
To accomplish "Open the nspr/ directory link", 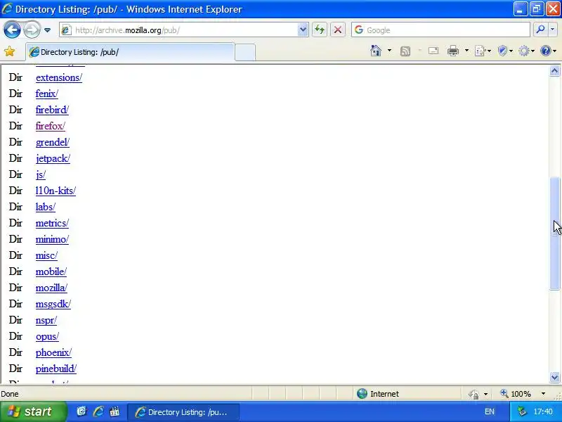I will 46,320.
